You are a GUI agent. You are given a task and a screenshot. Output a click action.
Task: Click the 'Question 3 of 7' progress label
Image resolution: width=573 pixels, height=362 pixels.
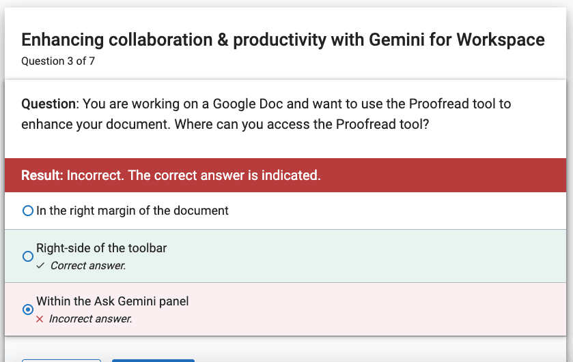58,61
